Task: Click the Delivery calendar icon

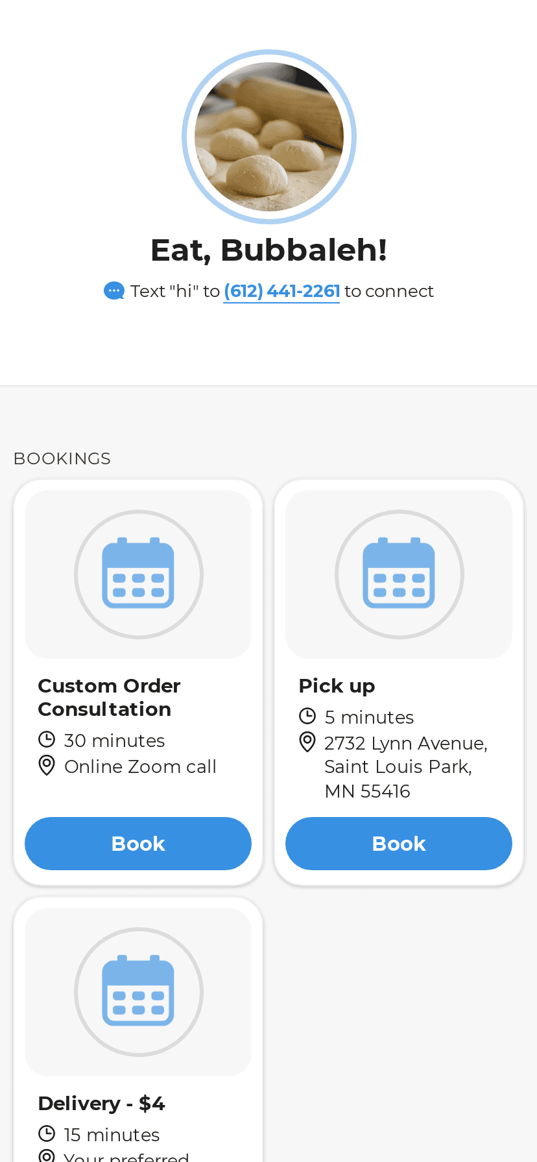Action: point(138,991)
